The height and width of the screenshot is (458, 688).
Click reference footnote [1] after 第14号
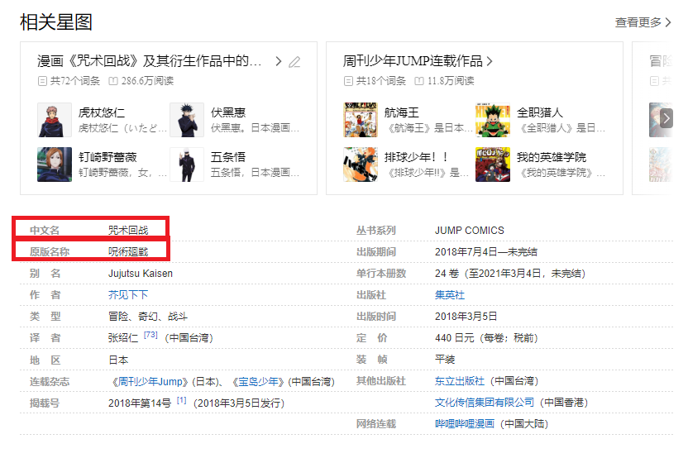[182, 400]
